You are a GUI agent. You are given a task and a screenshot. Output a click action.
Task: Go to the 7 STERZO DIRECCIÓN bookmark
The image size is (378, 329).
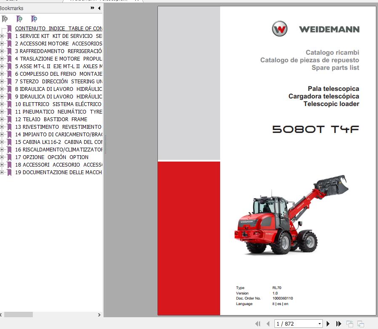(59, 82)
